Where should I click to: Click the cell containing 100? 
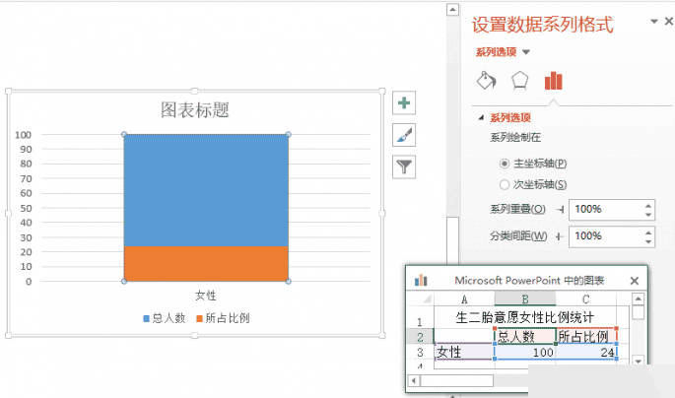pyautogui.click(x=525, y=353)
